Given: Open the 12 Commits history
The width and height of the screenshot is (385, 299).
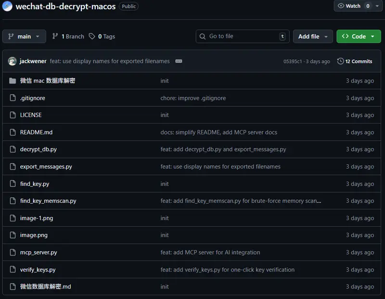Looking at the screenshot, I should pyautogui.click(x=355, y=61).
